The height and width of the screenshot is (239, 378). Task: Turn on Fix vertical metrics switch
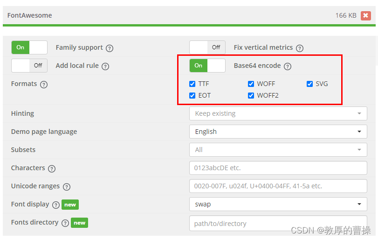pos(207,47)
